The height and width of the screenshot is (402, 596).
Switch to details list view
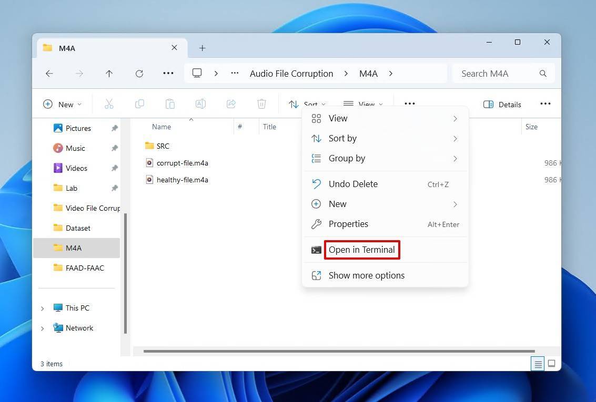(538, 364)
